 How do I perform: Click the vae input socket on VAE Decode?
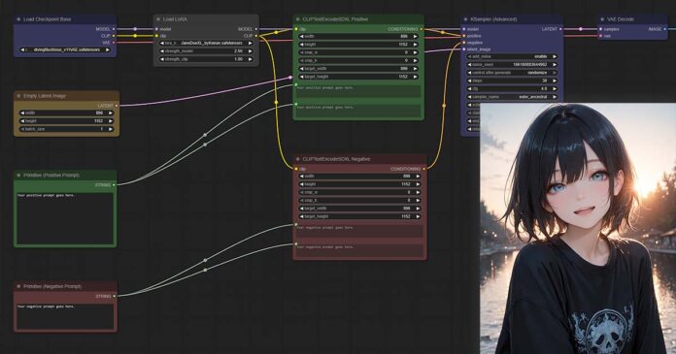(600, 36)
